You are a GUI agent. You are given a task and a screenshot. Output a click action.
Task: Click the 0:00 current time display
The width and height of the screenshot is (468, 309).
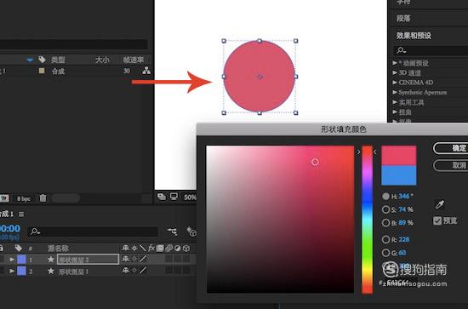click(x=10, y=228)
